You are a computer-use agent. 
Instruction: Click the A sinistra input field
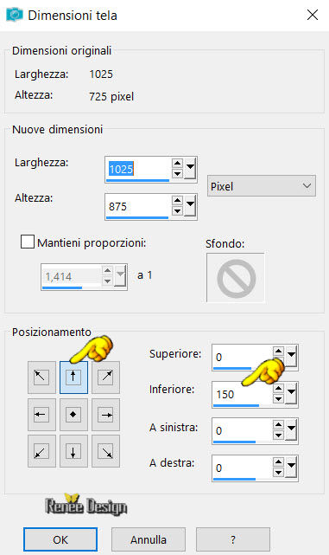(x=243, y=430)
